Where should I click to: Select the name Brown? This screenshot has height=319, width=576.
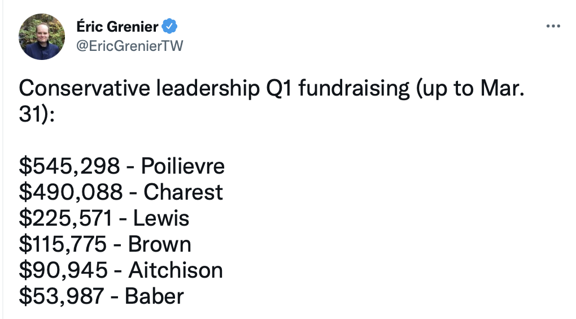159,244
